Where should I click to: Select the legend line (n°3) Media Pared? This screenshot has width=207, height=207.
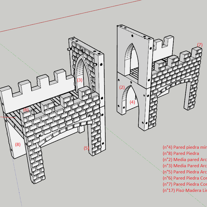point(185,166)
